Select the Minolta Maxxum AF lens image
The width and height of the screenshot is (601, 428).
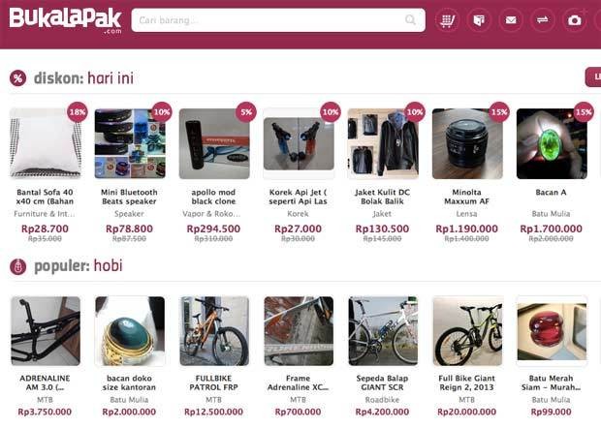point(467,144)
